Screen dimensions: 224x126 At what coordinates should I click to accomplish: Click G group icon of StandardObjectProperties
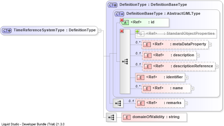pyautogui.click(x=141, y=34)
